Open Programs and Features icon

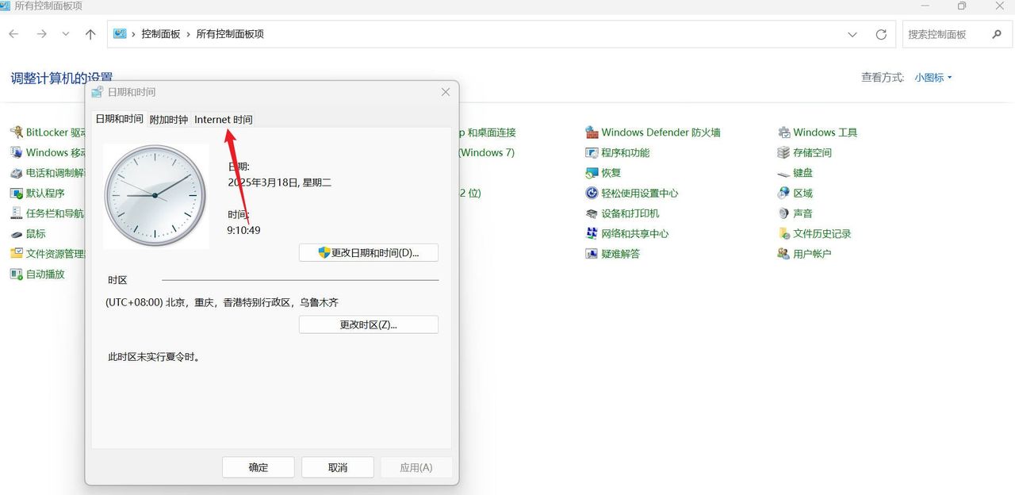(x=592, y=152)
